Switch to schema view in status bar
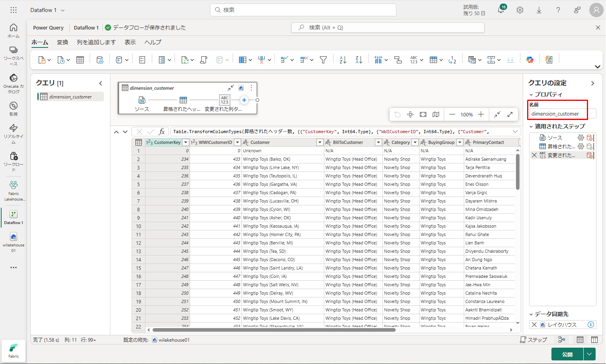606x364 pixels. (x=594, y=340)
